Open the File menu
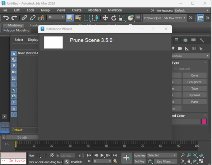 5,10
